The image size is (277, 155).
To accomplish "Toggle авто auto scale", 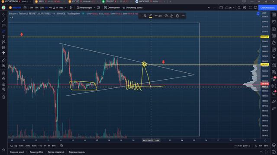I will (x=266, y=146).
